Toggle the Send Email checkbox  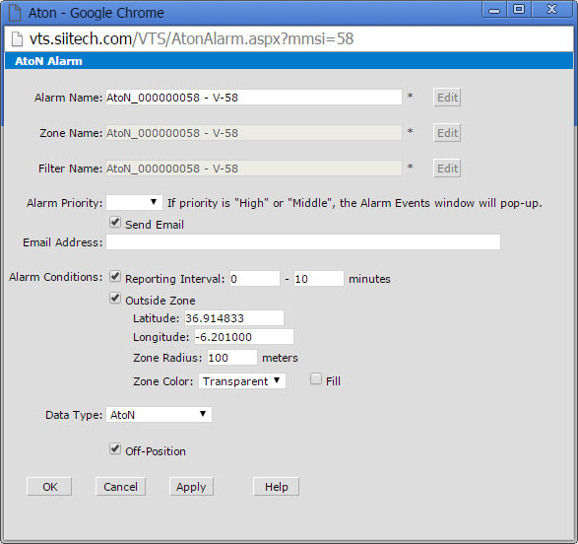pyautogui.click(x=115, y=223)
